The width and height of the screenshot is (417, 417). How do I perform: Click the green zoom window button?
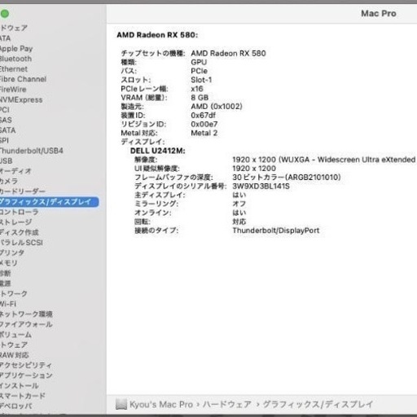click(5, 14)
